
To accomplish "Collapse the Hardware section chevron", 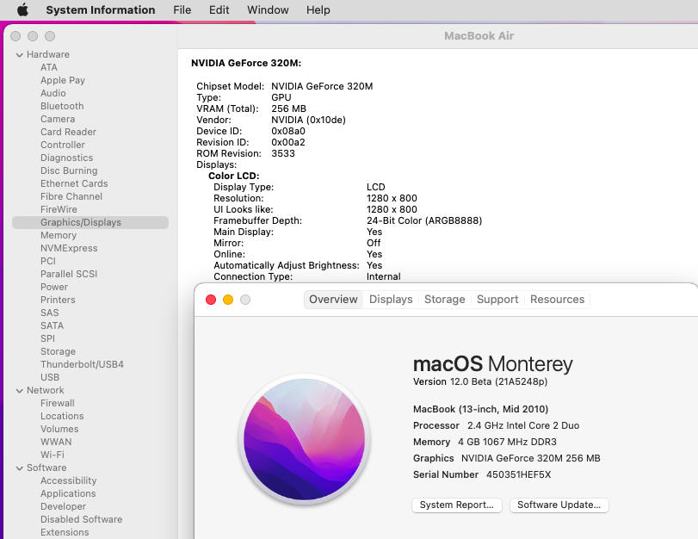I will click(x=20, y=55).
